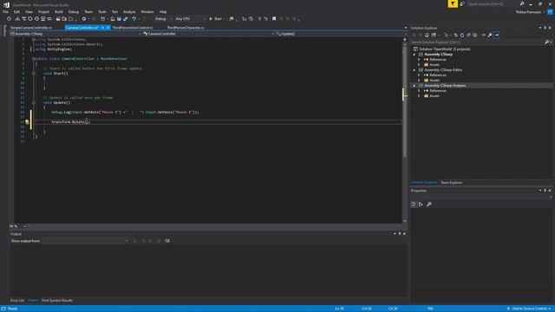The image size is (555, 312).
Task: Click the Visual Studio logo icon
Action: click(x=6, y=4)
